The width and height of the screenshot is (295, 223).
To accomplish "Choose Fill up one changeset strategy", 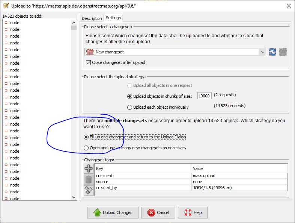I will click(x=86, y=137).
